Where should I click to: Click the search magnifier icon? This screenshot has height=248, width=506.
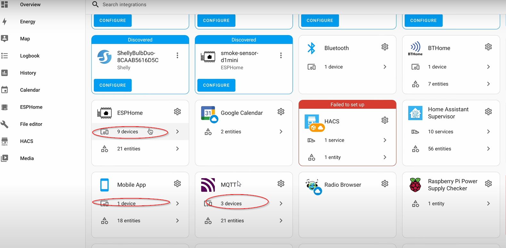pos(95,4)
